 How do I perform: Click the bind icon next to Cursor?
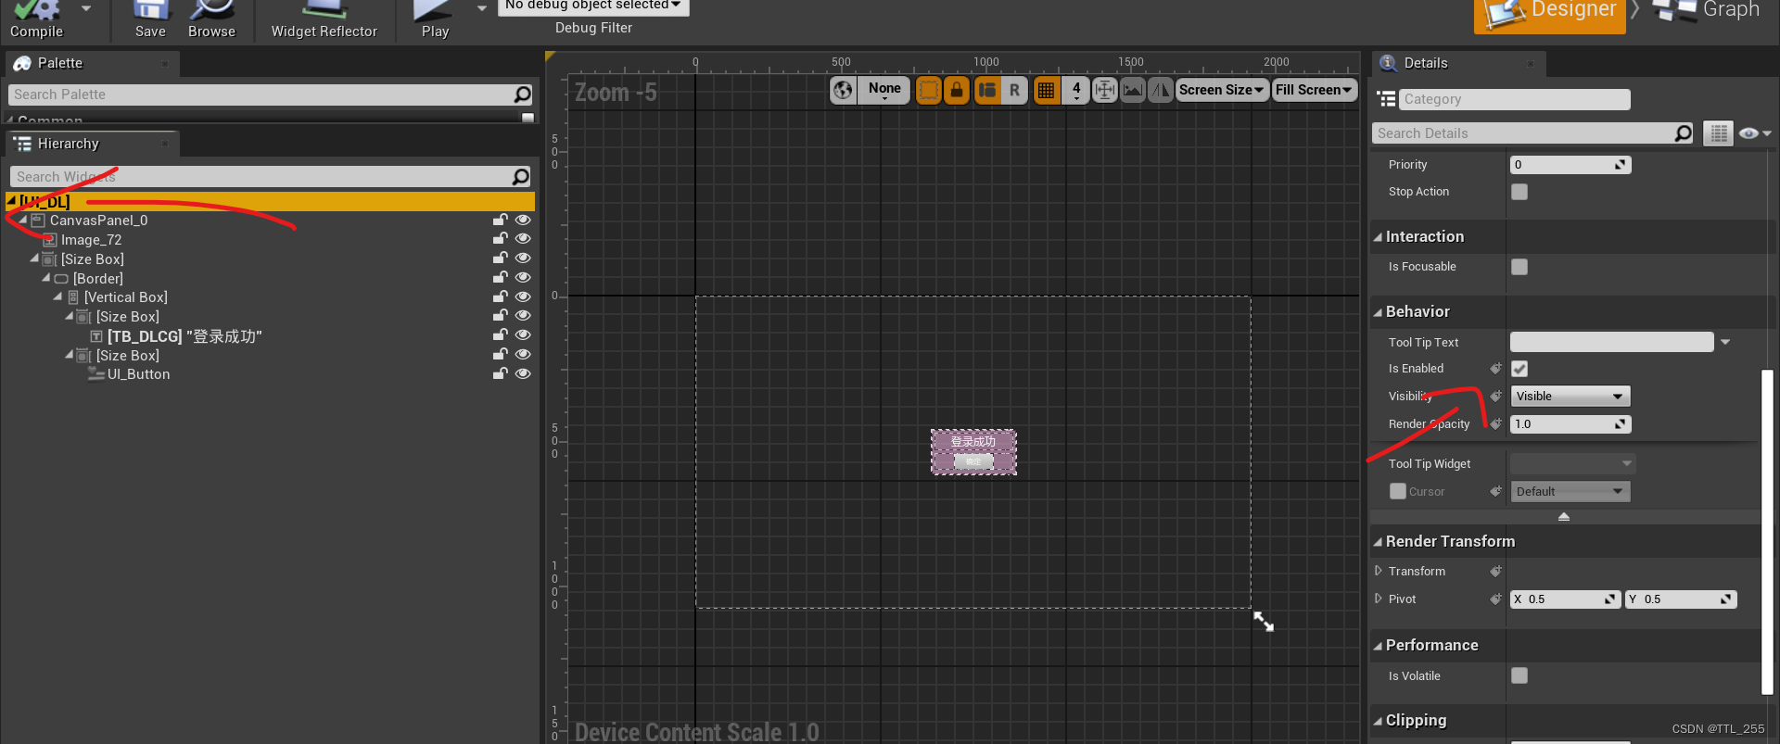[x=1495, y=492]
